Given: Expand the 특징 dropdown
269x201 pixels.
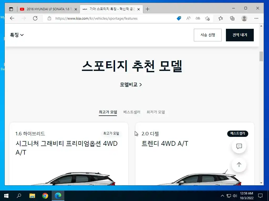Looking at the screenshot, I should coord(17,35).
